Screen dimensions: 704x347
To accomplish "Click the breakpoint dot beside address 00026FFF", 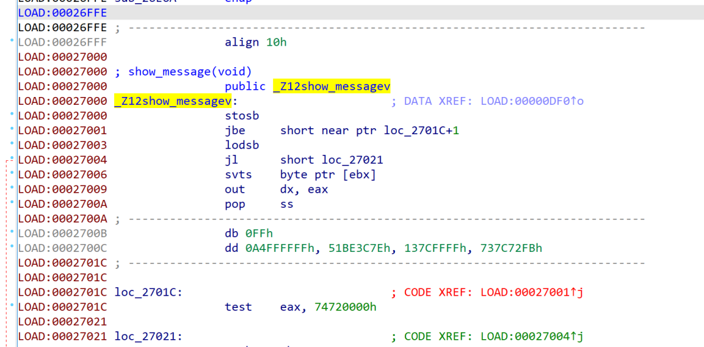I will click(x=12, y=41).
